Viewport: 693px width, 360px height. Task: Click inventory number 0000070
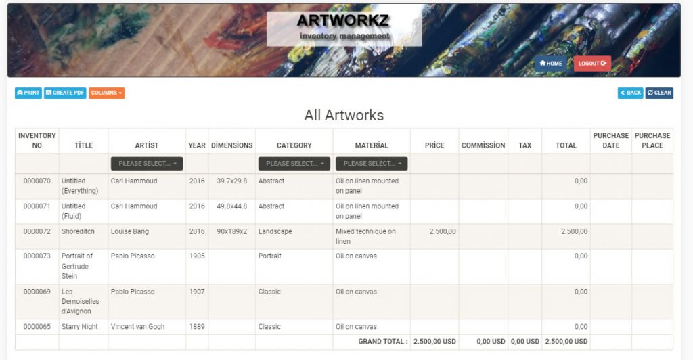point(37,181)
